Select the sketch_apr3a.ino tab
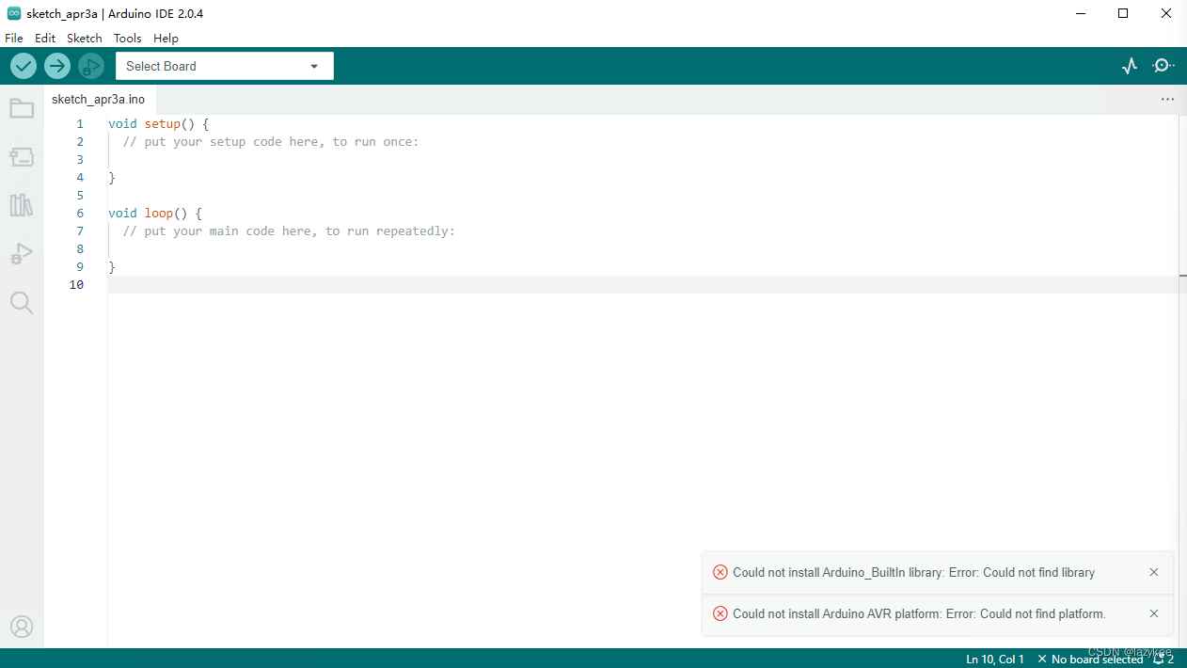This screenshot has height=668, width=1187. 99,99
